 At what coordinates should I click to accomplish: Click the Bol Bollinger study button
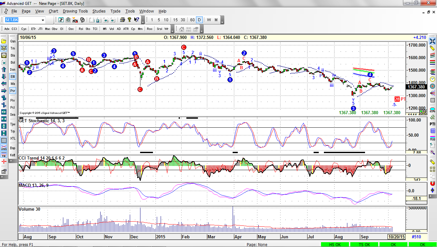tap(13, 62)
